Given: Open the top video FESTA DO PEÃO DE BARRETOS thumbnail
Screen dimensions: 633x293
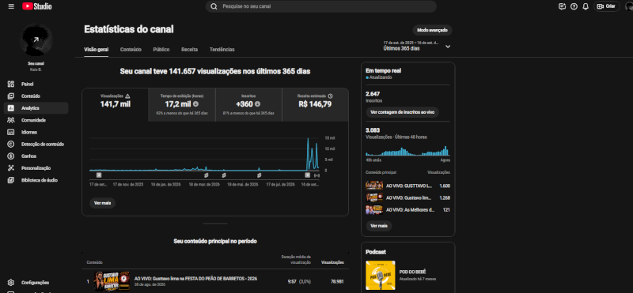Looking at the screenshot, I should pos(112,281).
